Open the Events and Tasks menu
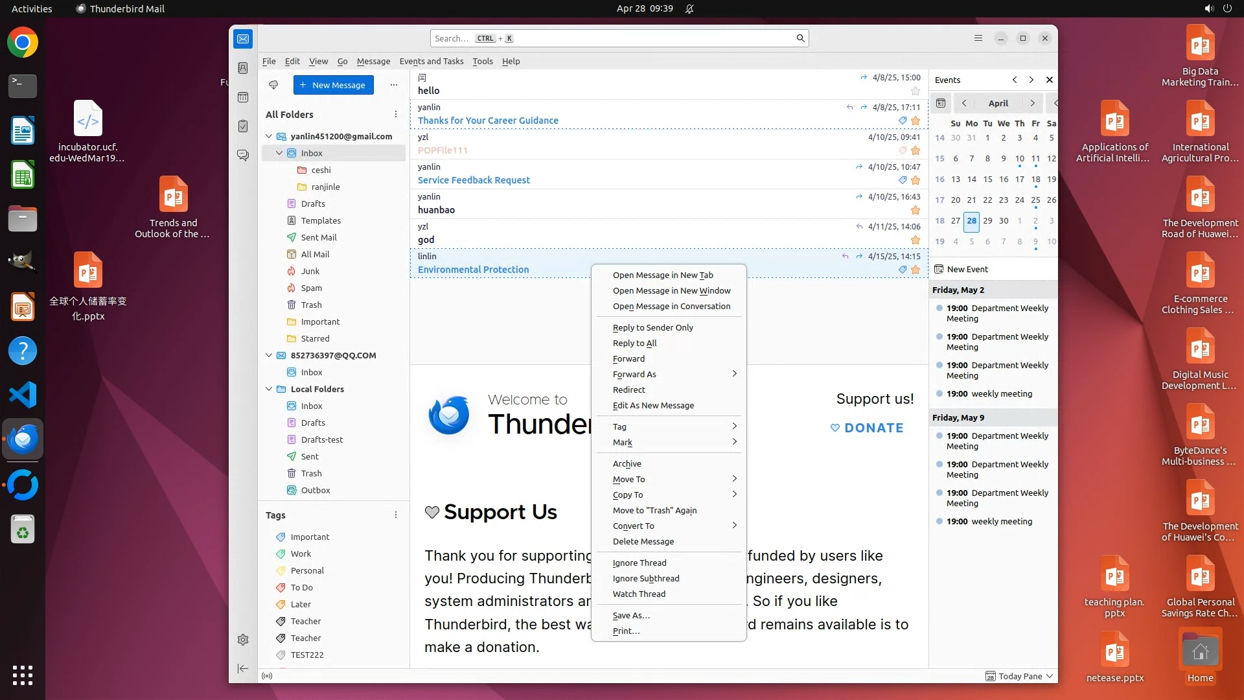This screenshot has height=700, width=1244. pyautogui.click(x=431, y=61)
